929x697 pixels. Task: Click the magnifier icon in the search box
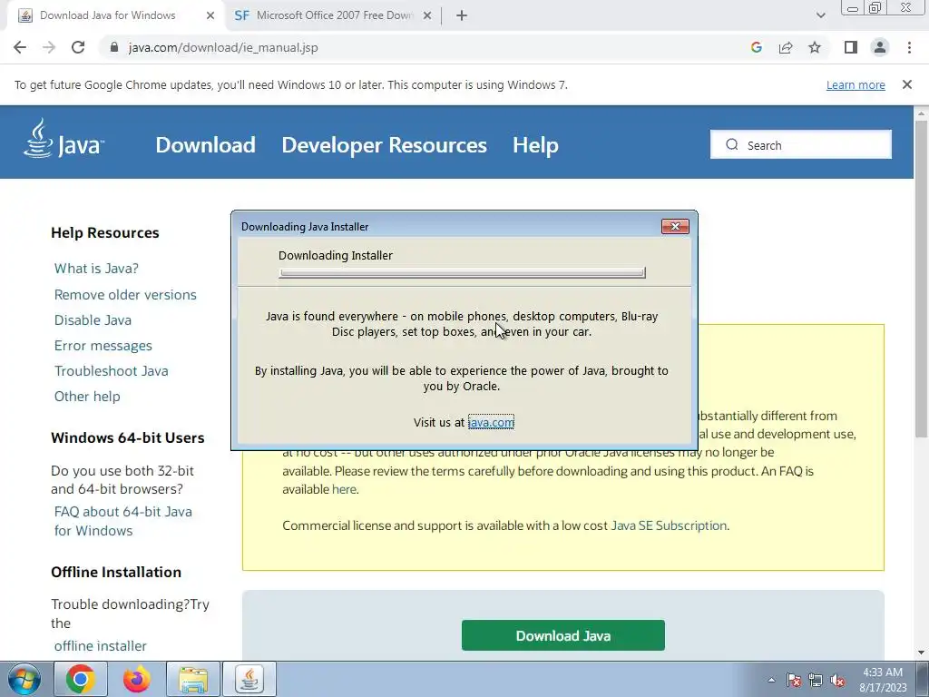tap(732, 144)
